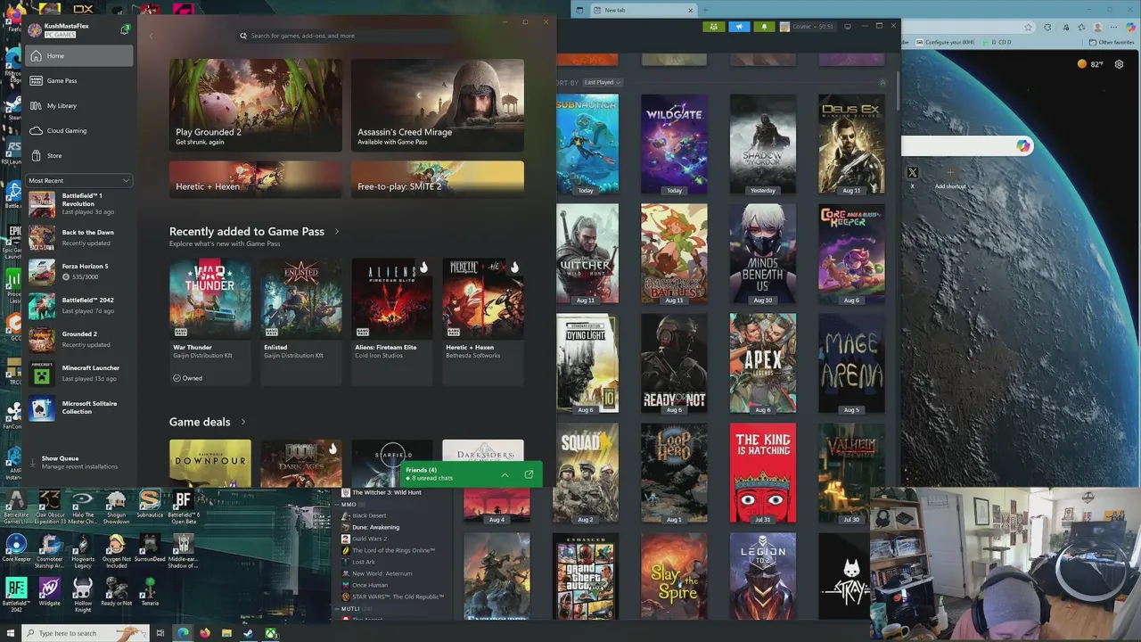Open Steam from the taskbar
The width and height of the screenshot is (1141, 642).
coord(248,633)
